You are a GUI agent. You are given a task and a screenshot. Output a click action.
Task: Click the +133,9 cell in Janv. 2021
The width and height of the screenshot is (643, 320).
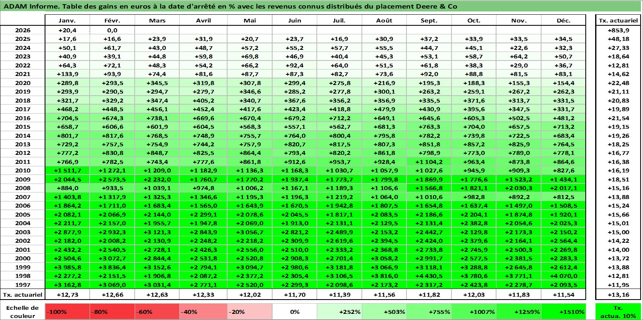click(67, 74)
